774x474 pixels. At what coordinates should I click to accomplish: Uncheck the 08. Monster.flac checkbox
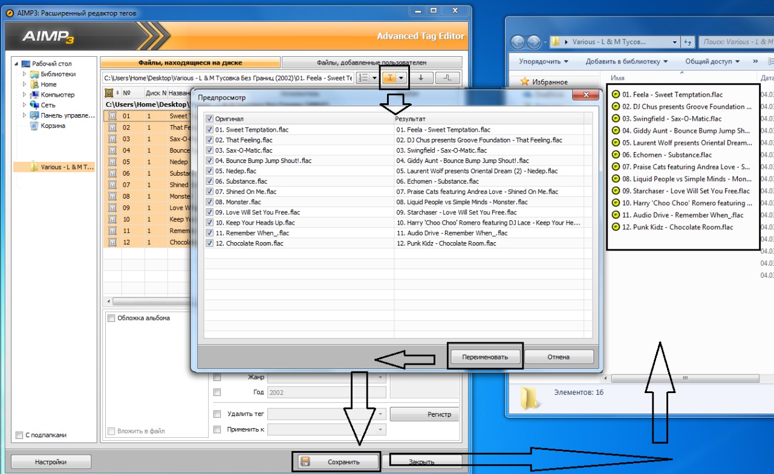[x=210, y=202]
